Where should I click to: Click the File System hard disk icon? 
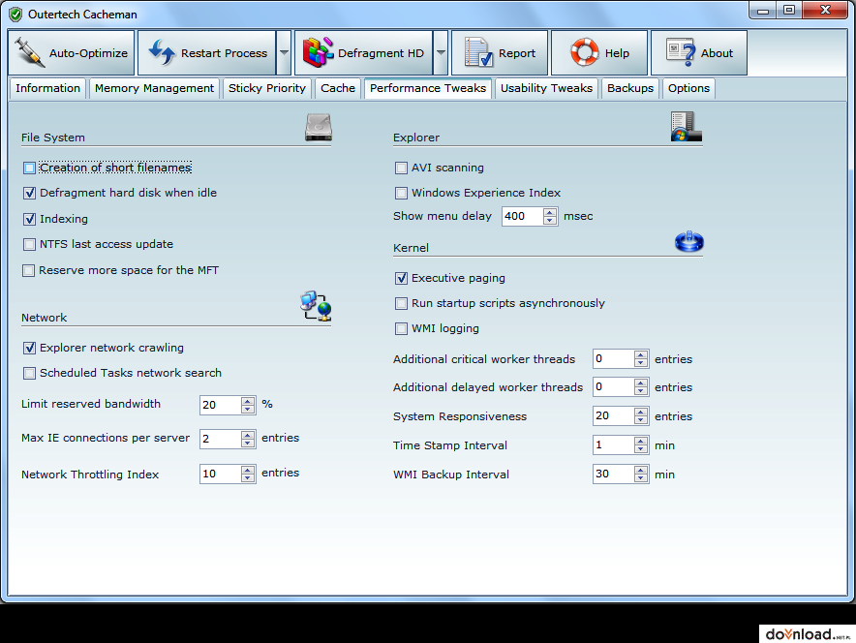point(319,127)
